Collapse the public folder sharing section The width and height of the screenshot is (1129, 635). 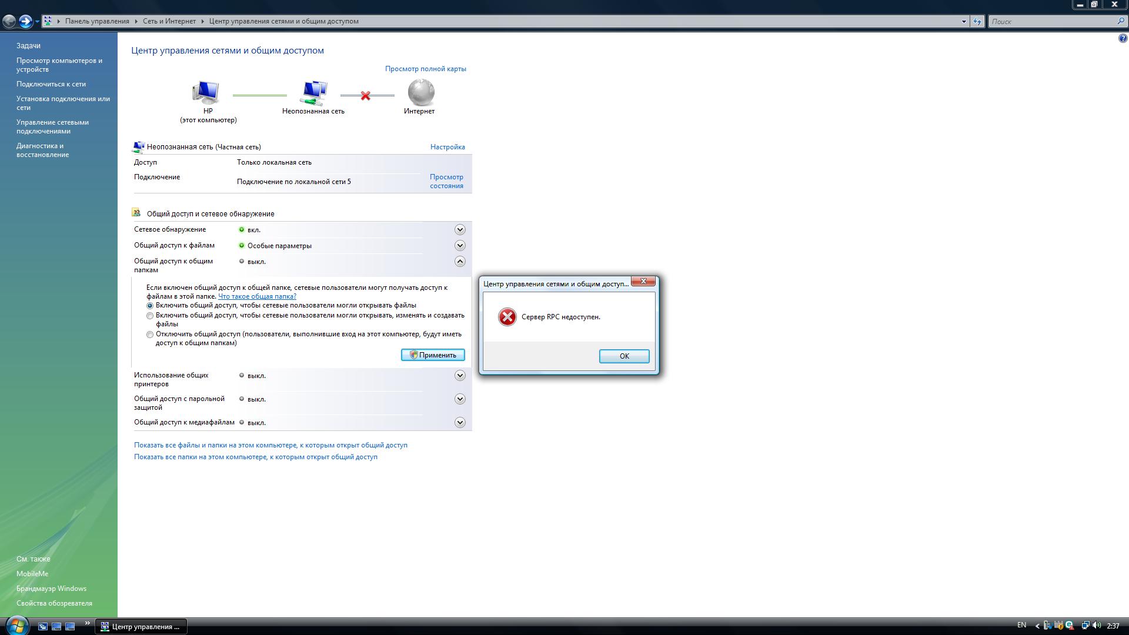pyautogui.click(x=460, y=262)
